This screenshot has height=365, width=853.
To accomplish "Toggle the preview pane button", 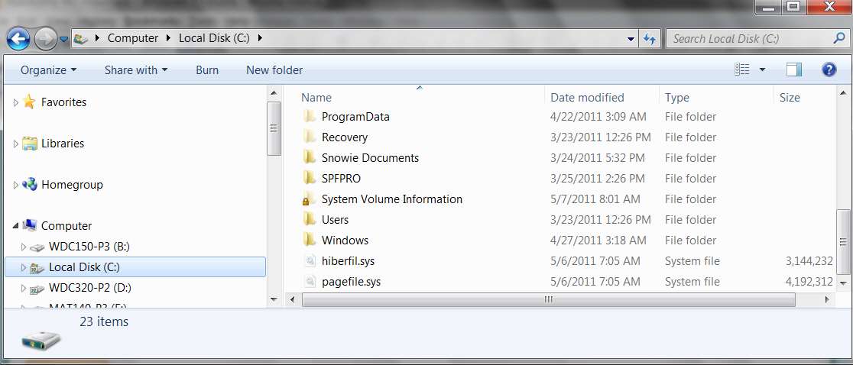I will point(793,69).
